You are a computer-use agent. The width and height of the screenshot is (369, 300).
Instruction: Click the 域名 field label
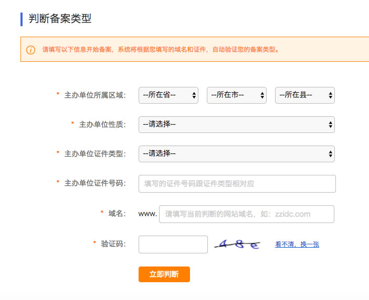pos(117,214)
